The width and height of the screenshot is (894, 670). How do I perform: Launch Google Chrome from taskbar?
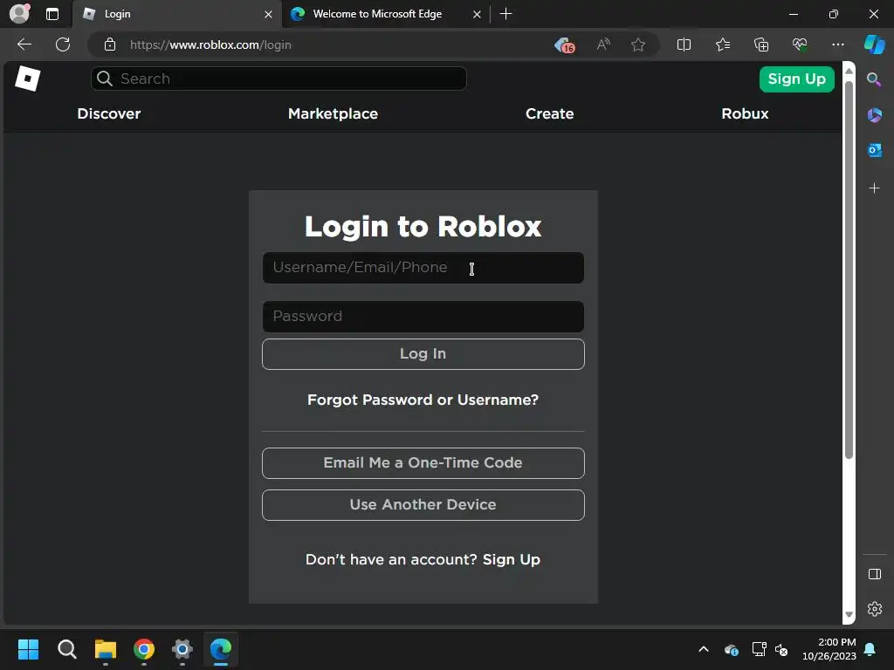pos(144,649)
